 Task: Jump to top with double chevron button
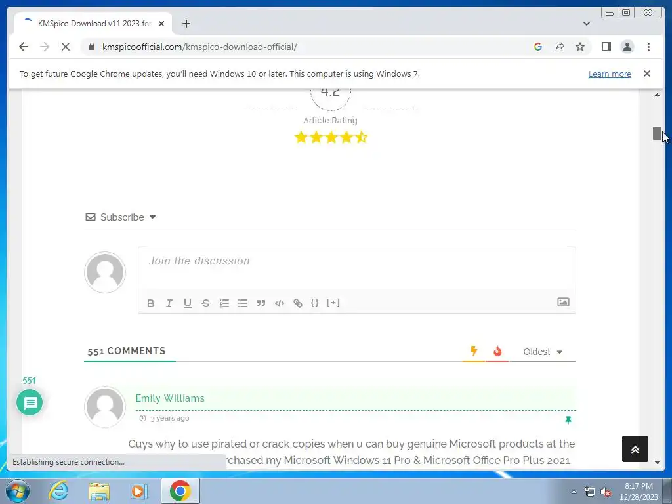point(635,449)
